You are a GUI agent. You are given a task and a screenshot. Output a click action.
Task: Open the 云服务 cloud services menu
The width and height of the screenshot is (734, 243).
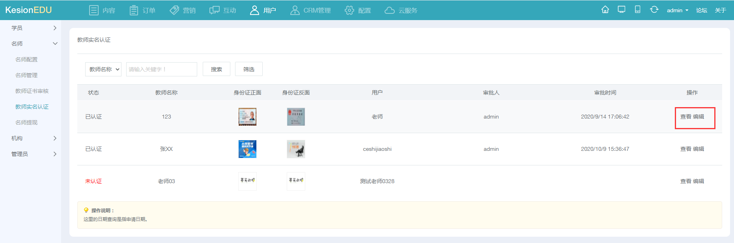[401, 10]
